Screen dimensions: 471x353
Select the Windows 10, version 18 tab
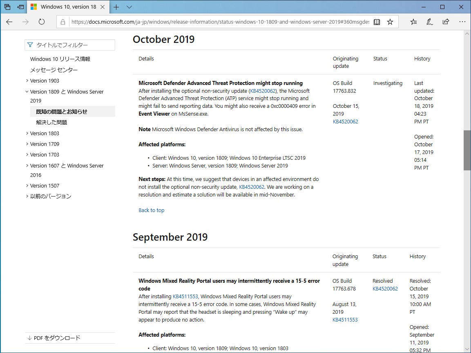click(69, 7)
